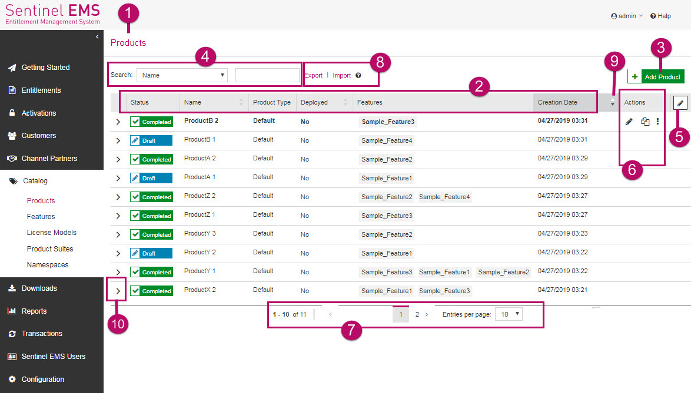Open Entitlements in the sidebar
The width and height of the screenshot is (691, 393).
[x=41, y=90]
